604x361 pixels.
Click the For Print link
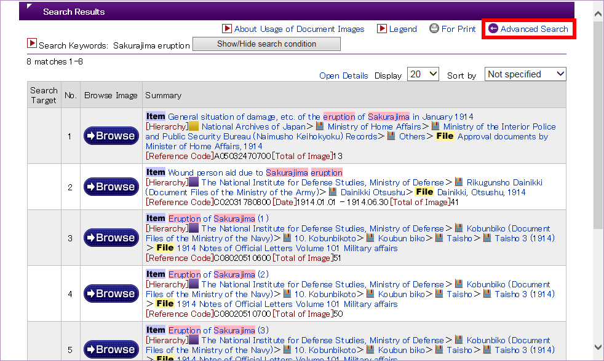[x=458, y=29]
